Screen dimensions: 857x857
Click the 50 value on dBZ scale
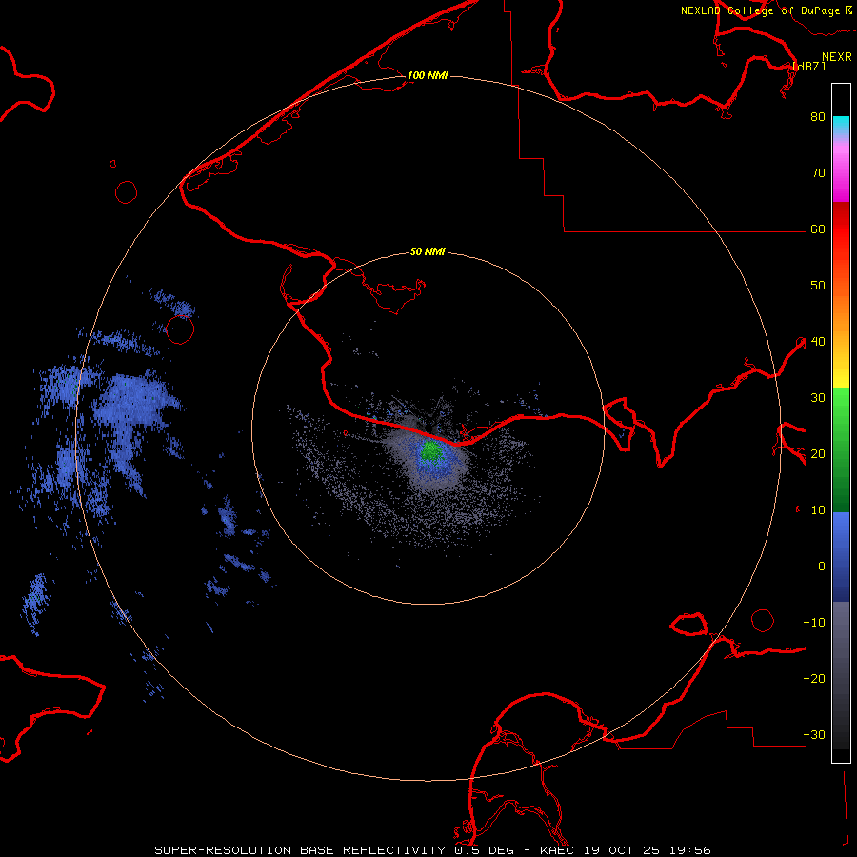[818, 286]
